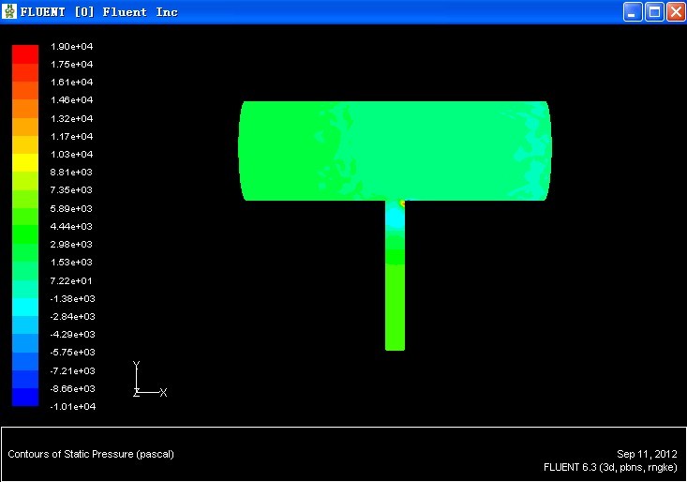The image size is (687, 482).
Task: Select the cyan legend band near -1.38e+03
Action: click(25, 307)
